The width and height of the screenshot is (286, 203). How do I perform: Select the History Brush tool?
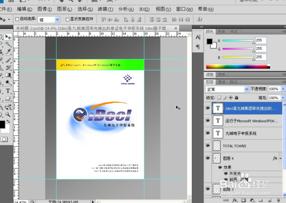(x=8, y=68)
